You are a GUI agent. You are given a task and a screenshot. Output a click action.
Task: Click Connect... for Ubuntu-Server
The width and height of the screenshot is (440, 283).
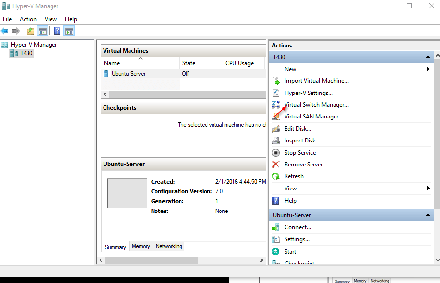(297, 227)
